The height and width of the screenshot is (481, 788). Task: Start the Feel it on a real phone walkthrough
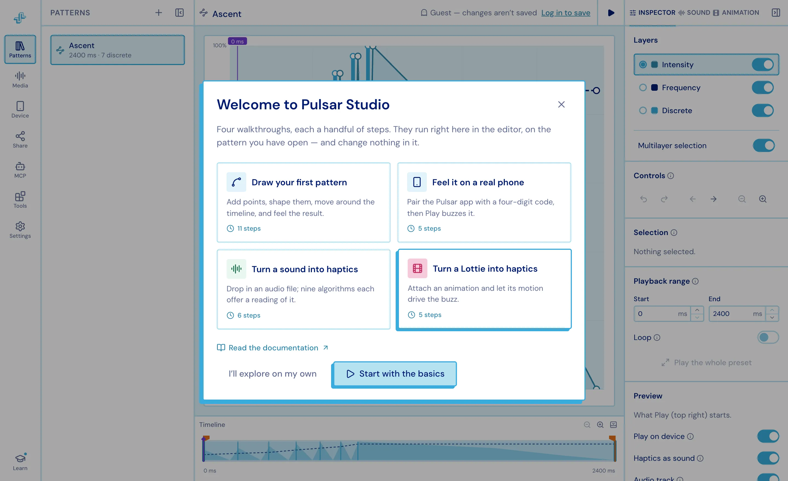(x=484, y=203)
